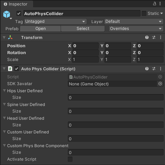Collapse the Hips User Defined list

pos(4,91)
